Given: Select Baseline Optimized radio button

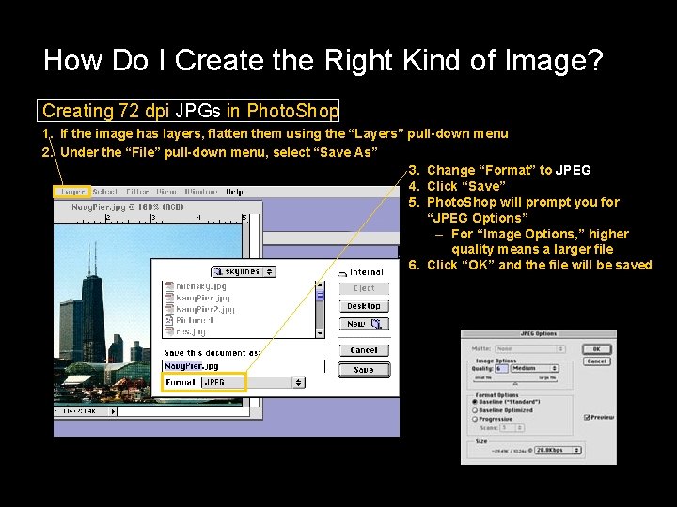Looking at the screenshot, I should 475,410.
